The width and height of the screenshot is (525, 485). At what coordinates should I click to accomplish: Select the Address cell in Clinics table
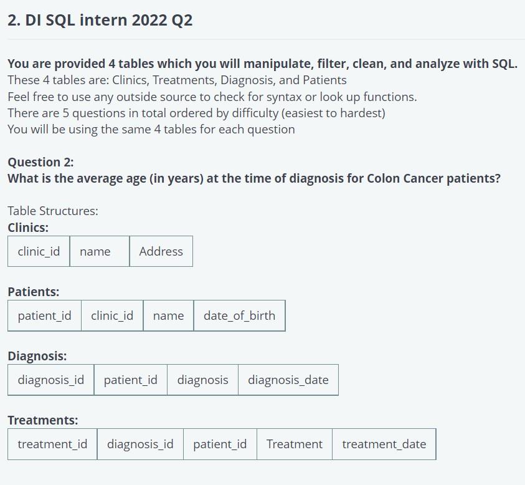(161, 251)
